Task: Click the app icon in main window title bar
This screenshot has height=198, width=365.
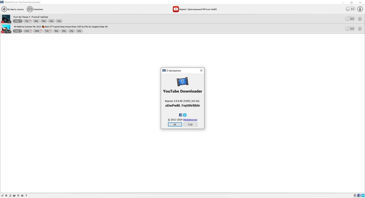Action: point(2,2)
